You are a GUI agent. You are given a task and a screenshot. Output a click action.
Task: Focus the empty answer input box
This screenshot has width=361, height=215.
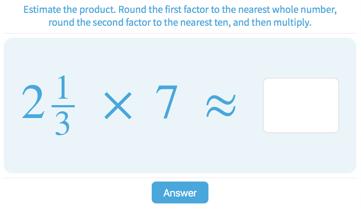301,105
